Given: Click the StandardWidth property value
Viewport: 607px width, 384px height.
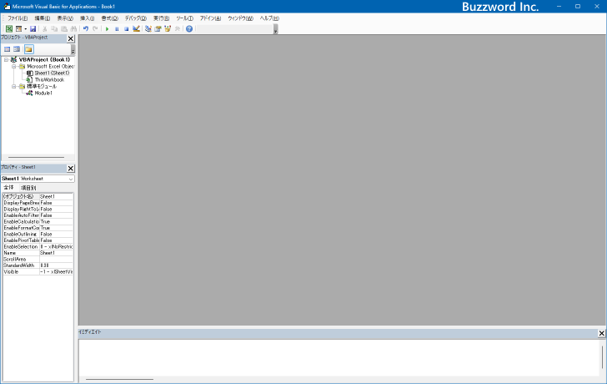Looking at the screenshot, I should [x=56, y=265].
